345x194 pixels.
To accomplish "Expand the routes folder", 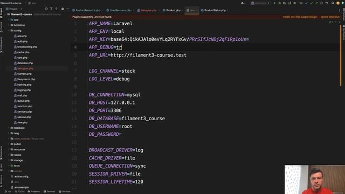I will (x=9, y=155).
